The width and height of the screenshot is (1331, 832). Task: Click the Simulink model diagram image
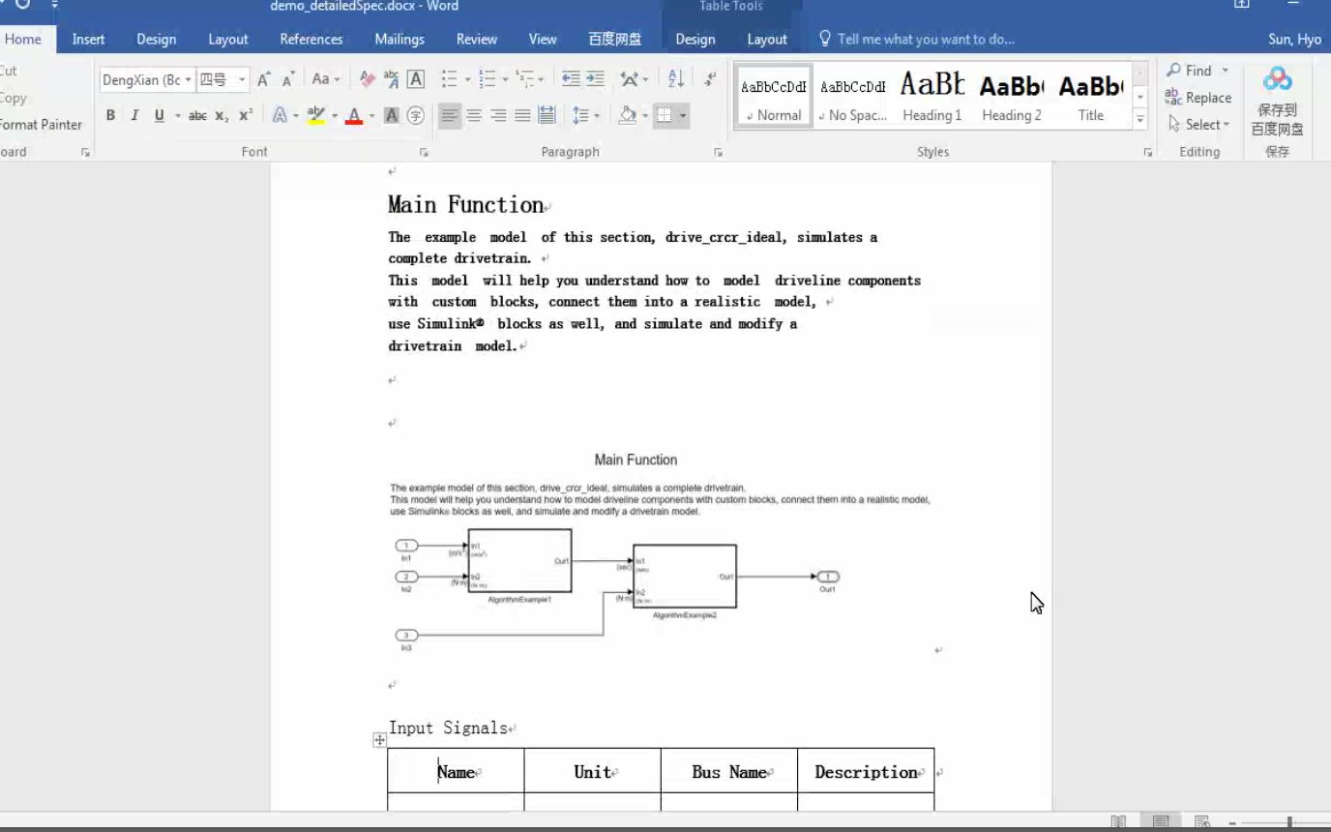click(x=661, y=552)
